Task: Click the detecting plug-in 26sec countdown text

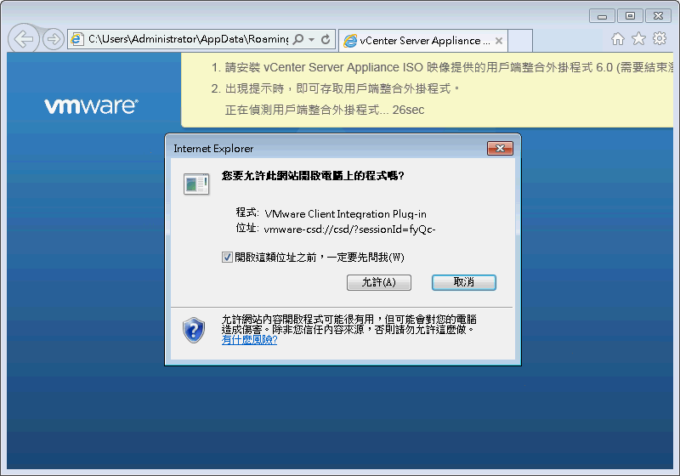Action: coord(325,110)
